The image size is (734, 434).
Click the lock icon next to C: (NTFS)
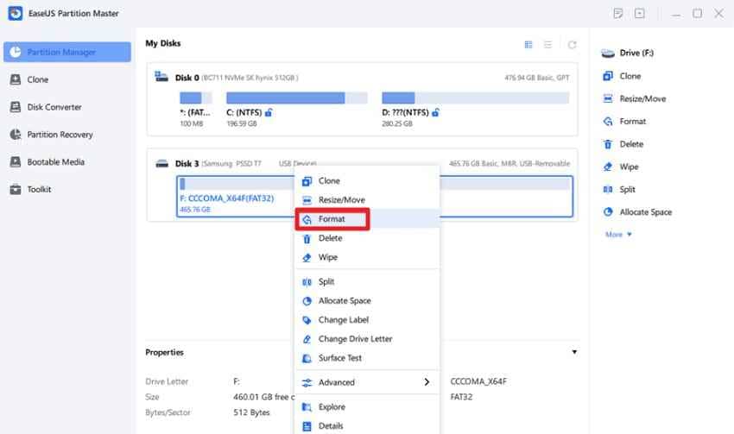[269, 113]
